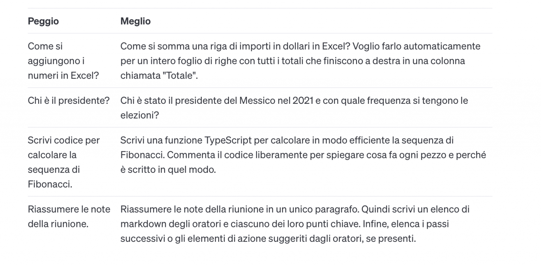Click 'Riassumere le note della riunione.' in Peggio column
This screenshot has height=265, width=541.
[69, 216]
